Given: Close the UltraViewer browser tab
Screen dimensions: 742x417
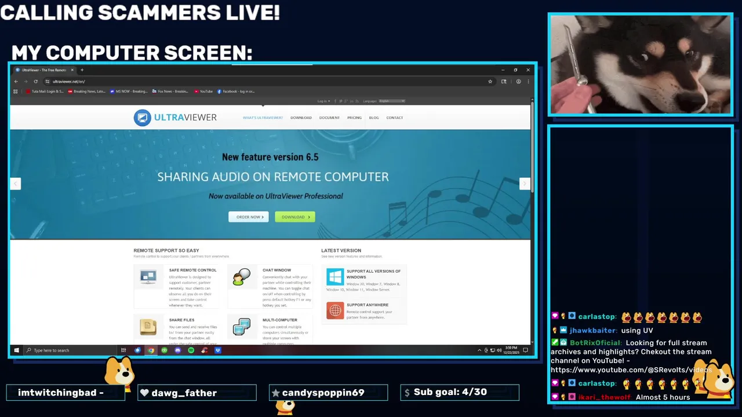Looking at the screenshot, I should tap(72, 70).
